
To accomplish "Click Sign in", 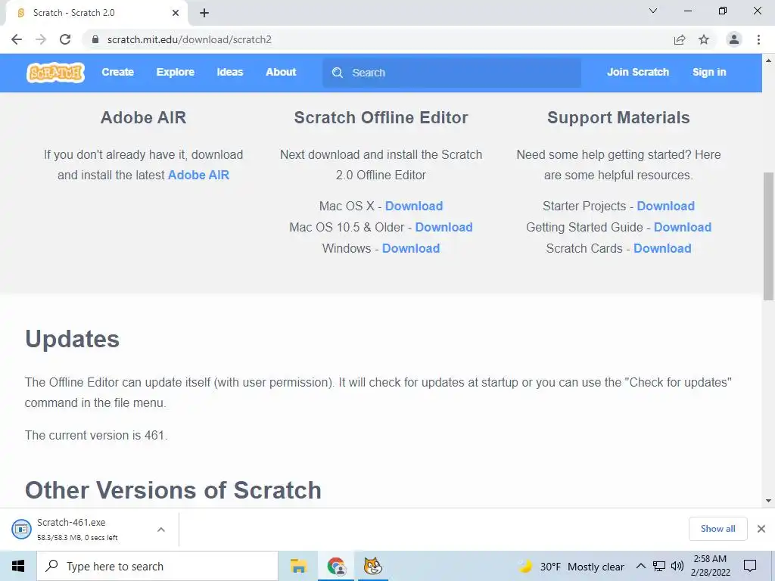I will [x=708, y=72].
